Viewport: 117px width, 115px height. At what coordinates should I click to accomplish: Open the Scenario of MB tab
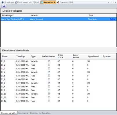65,2
